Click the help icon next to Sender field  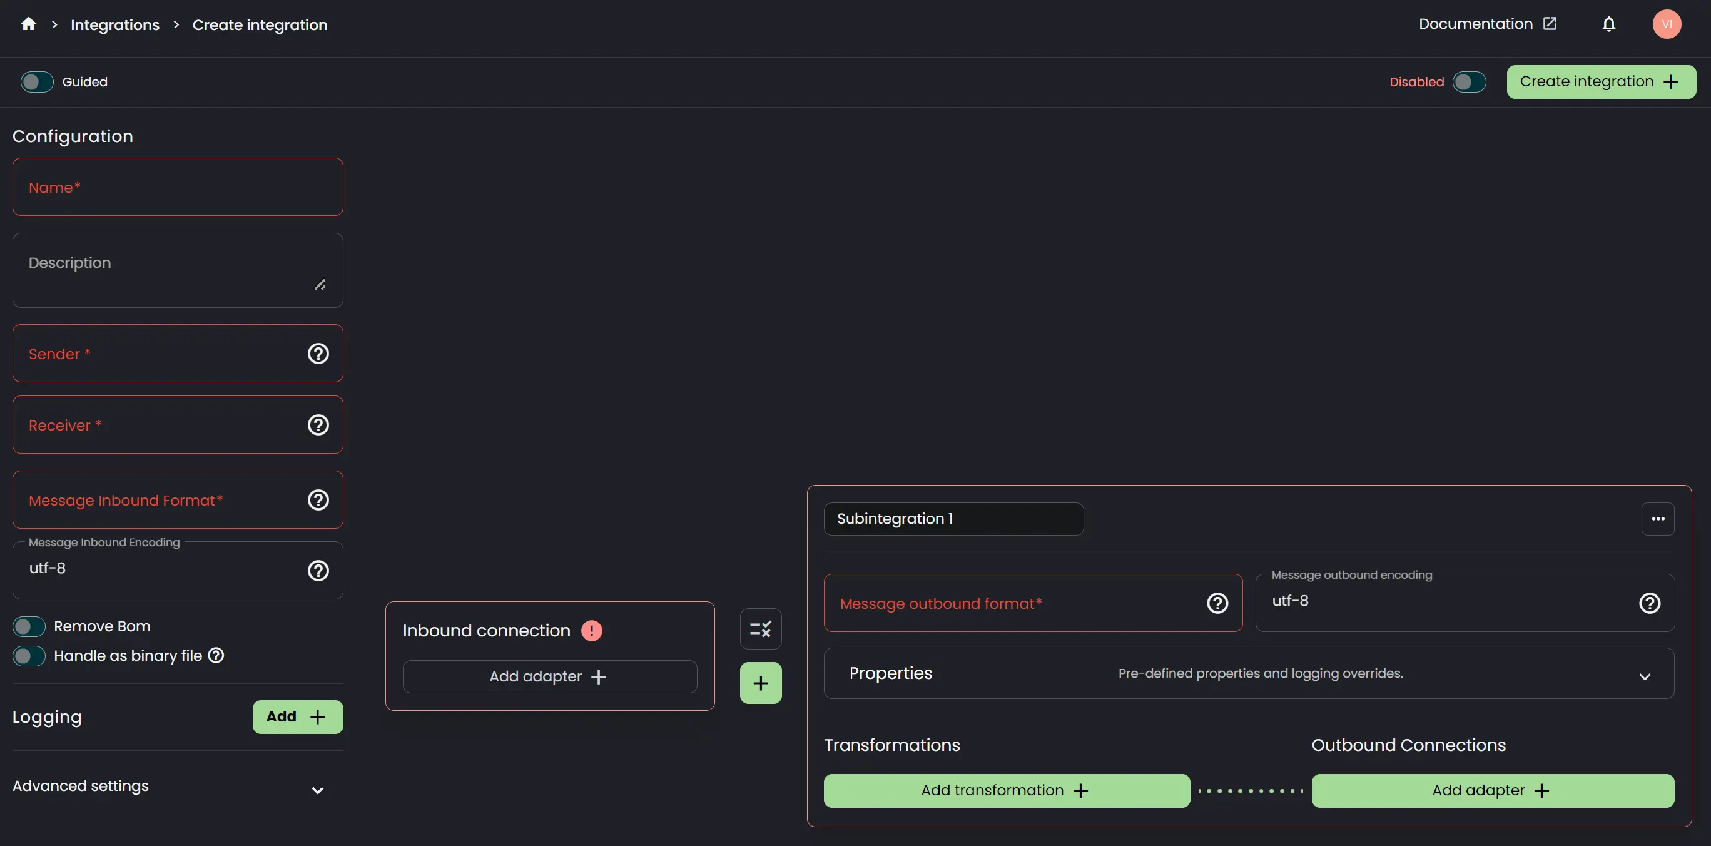pos(318,352)
